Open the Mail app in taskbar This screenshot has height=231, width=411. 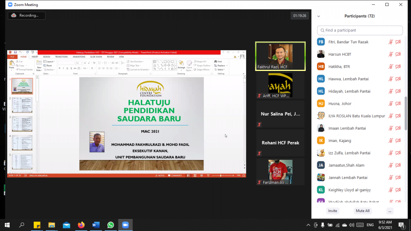[x=66, y=225]
